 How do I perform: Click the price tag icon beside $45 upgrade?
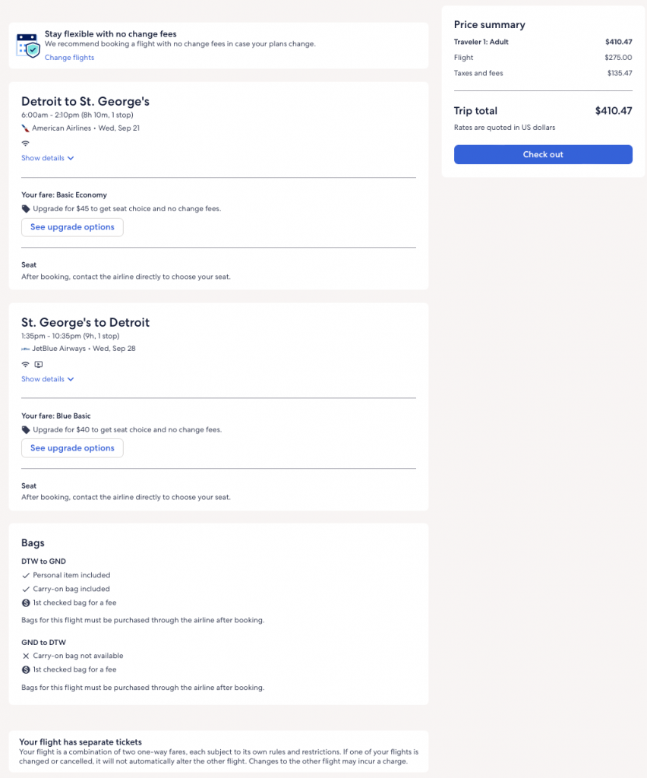tap(26, 209)
